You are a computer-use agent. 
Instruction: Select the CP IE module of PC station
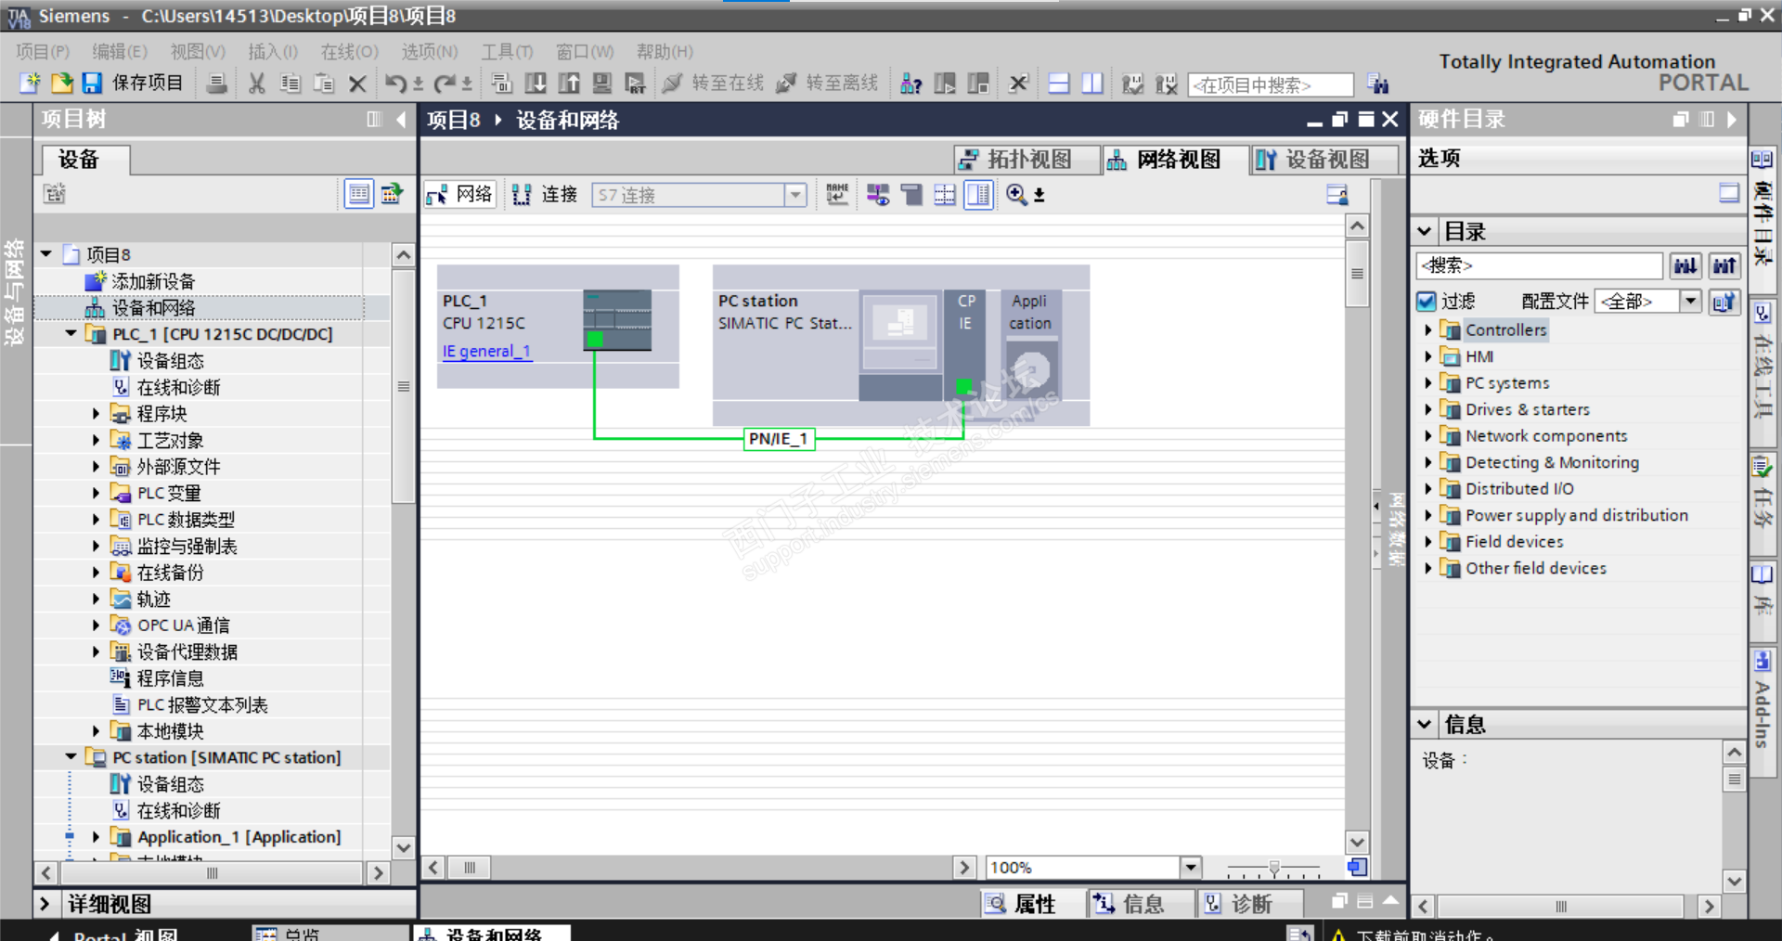tap(965, 345)
